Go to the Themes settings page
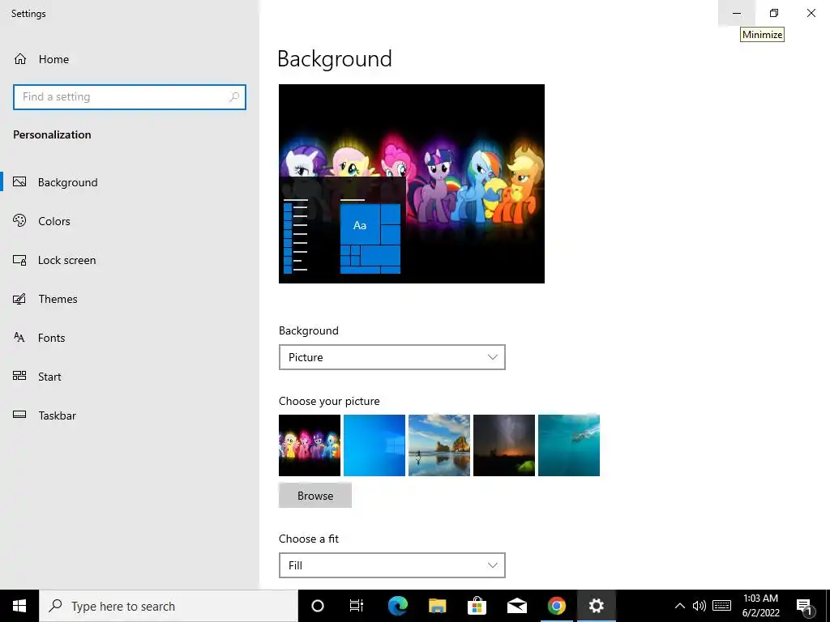 click(x=58, y=299)
